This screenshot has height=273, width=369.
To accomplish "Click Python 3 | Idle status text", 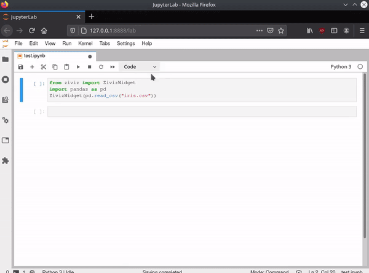I will (x=58, y=272).
